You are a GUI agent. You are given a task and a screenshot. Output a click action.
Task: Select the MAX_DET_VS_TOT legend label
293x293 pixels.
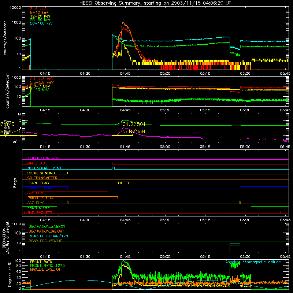pyautogui.click(x=45, y=269)
